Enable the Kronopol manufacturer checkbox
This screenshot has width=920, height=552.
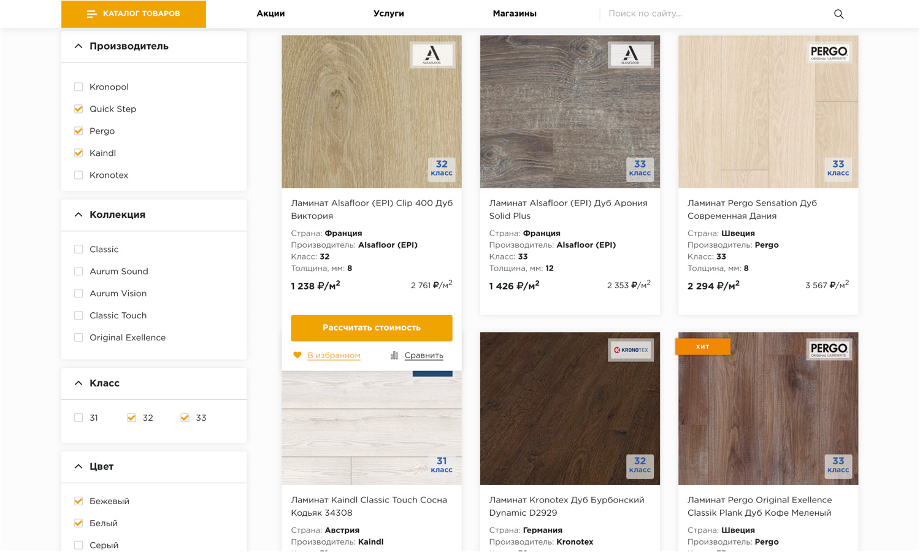pyautogui.click(x=79, y=87)
